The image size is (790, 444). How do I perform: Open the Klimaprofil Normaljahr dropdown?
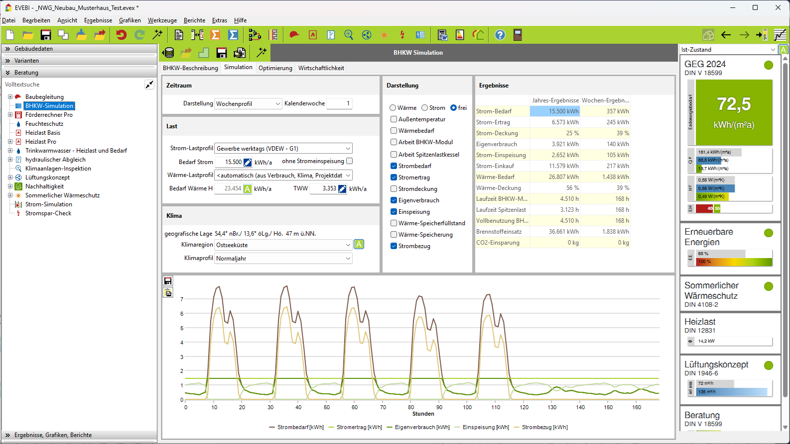(283, 258)
